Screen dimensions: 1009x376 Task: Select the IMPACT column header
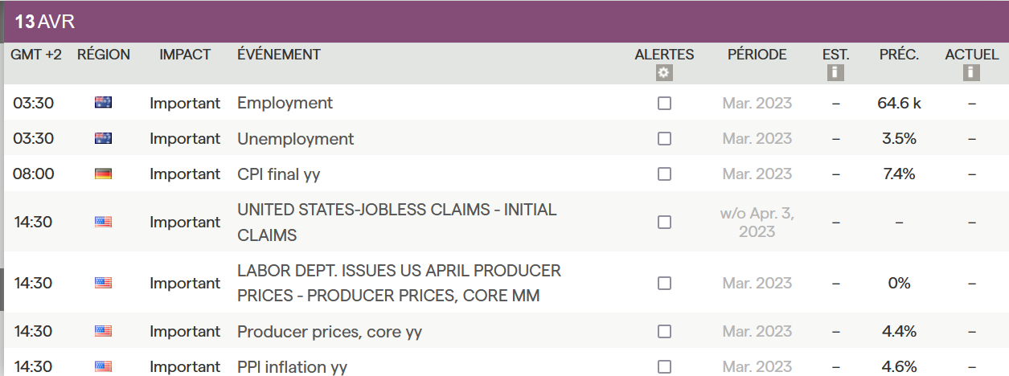coord(185,55)
